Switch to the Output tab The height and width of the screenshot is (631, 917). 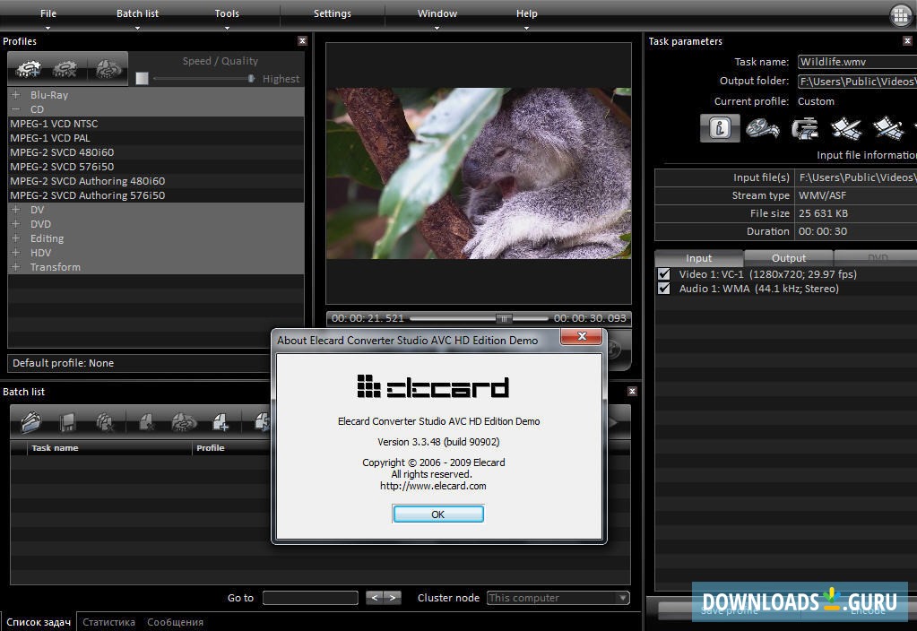[x=788, y=258]
